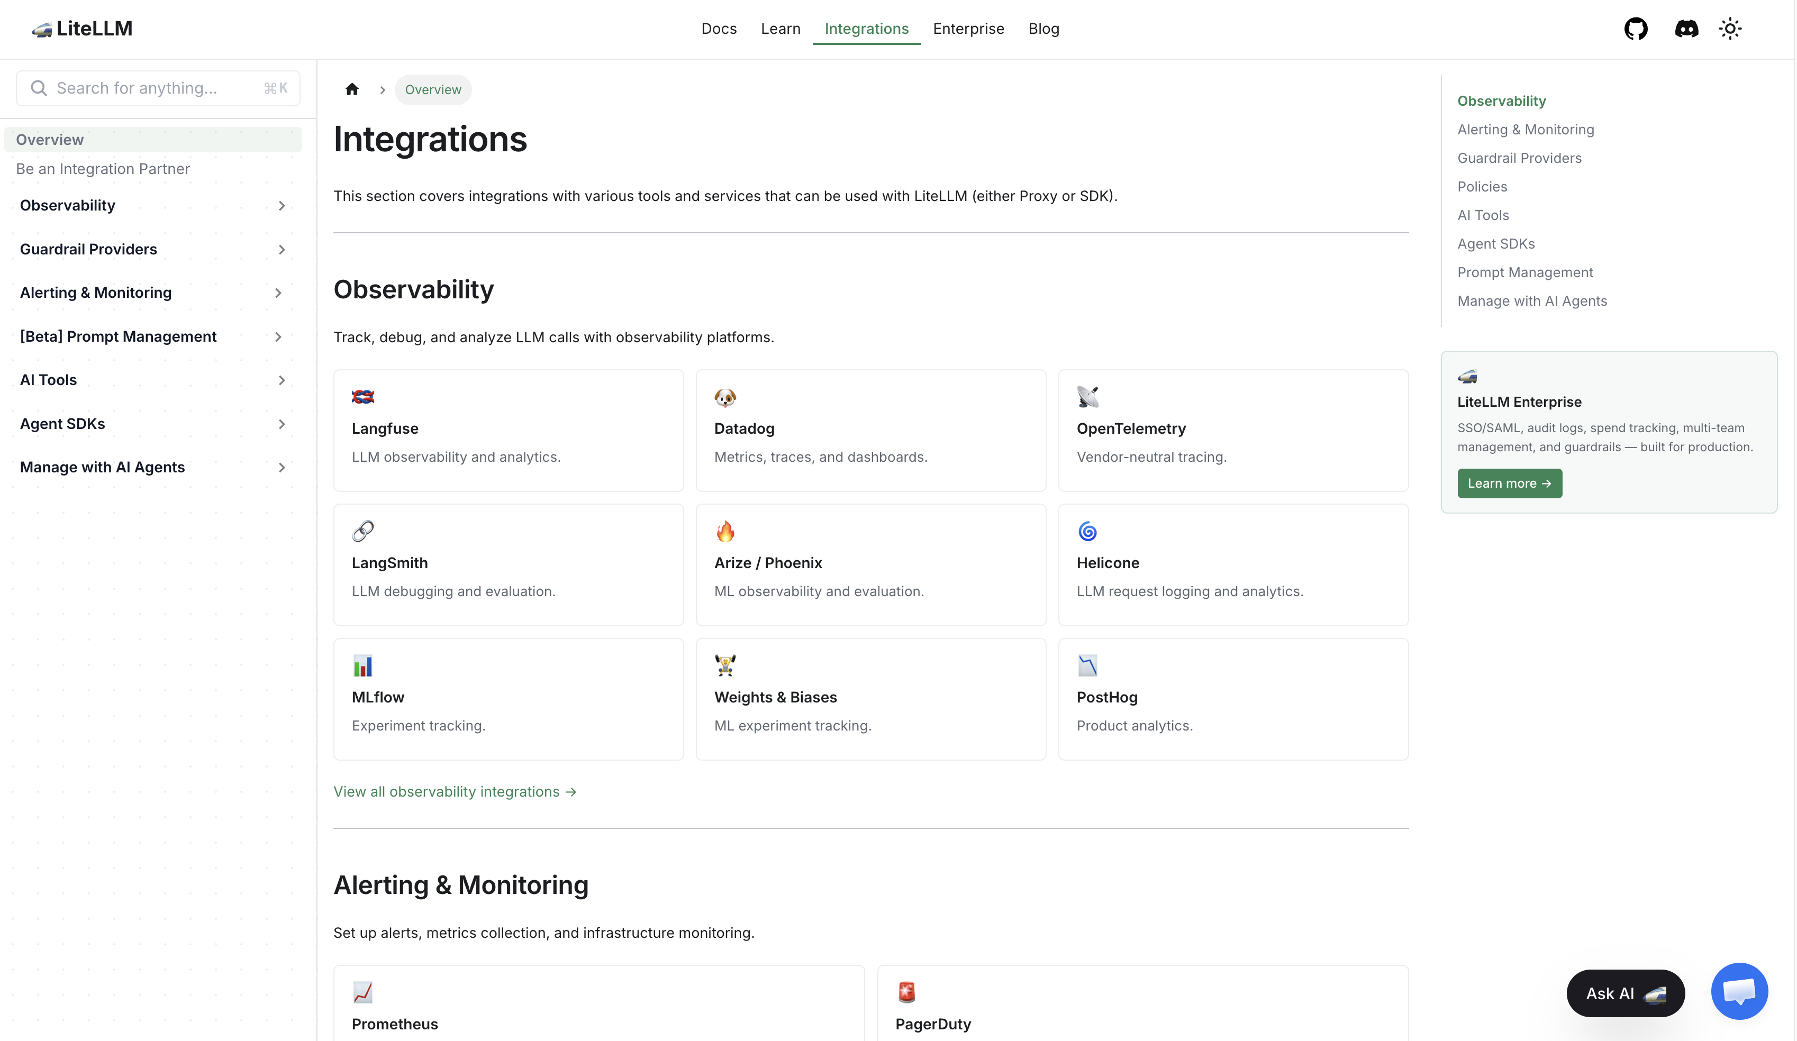Open the Weights & Biases card title

tap(775, 697)
